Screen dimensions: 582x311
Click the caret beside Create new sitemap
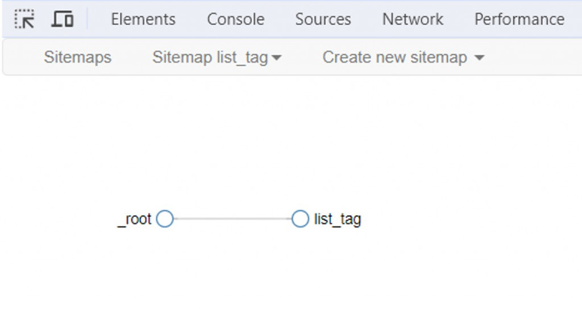pos(479,58)
